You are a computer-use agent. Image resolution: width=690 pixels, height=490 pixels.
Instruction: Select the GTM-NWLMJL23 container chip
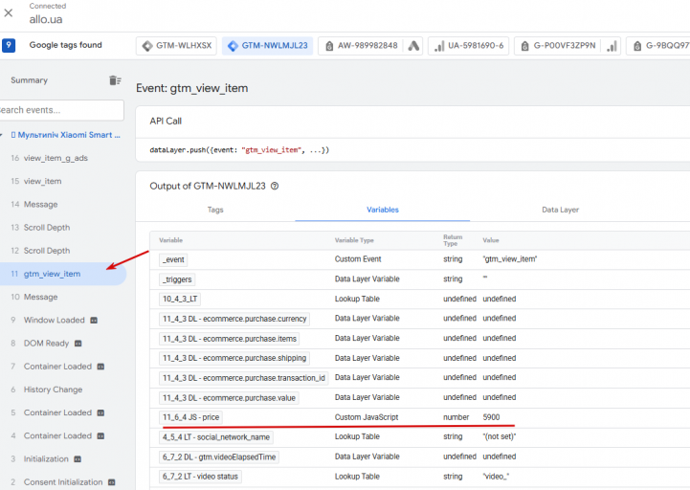pyautogui.click(x=267, y=45)
